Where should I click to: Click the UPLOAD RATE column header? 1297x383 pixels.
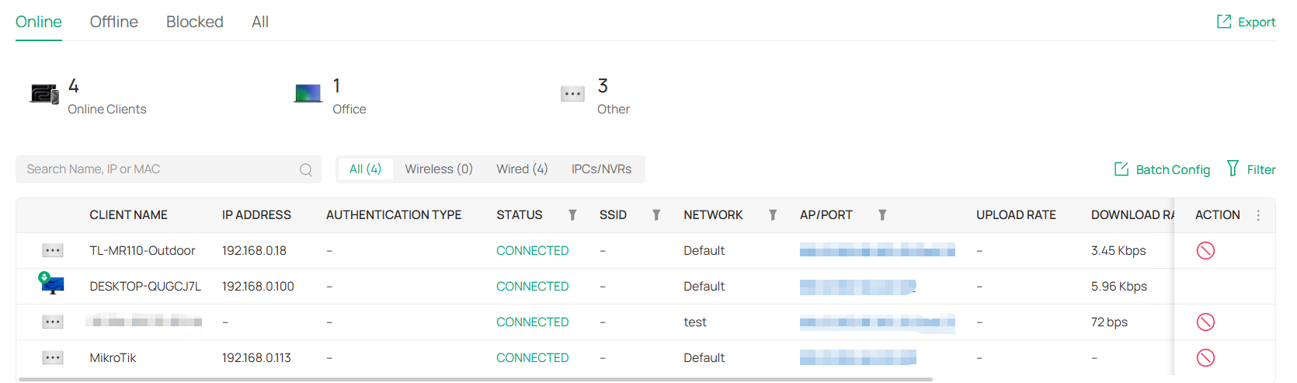tap(1016, 215)
